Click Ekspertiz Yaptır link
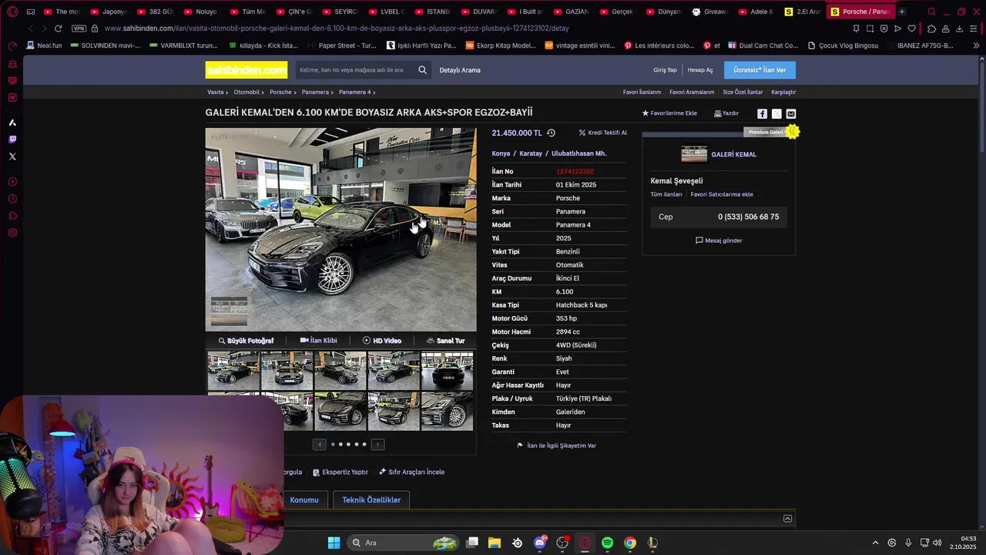 click(340, 472)
